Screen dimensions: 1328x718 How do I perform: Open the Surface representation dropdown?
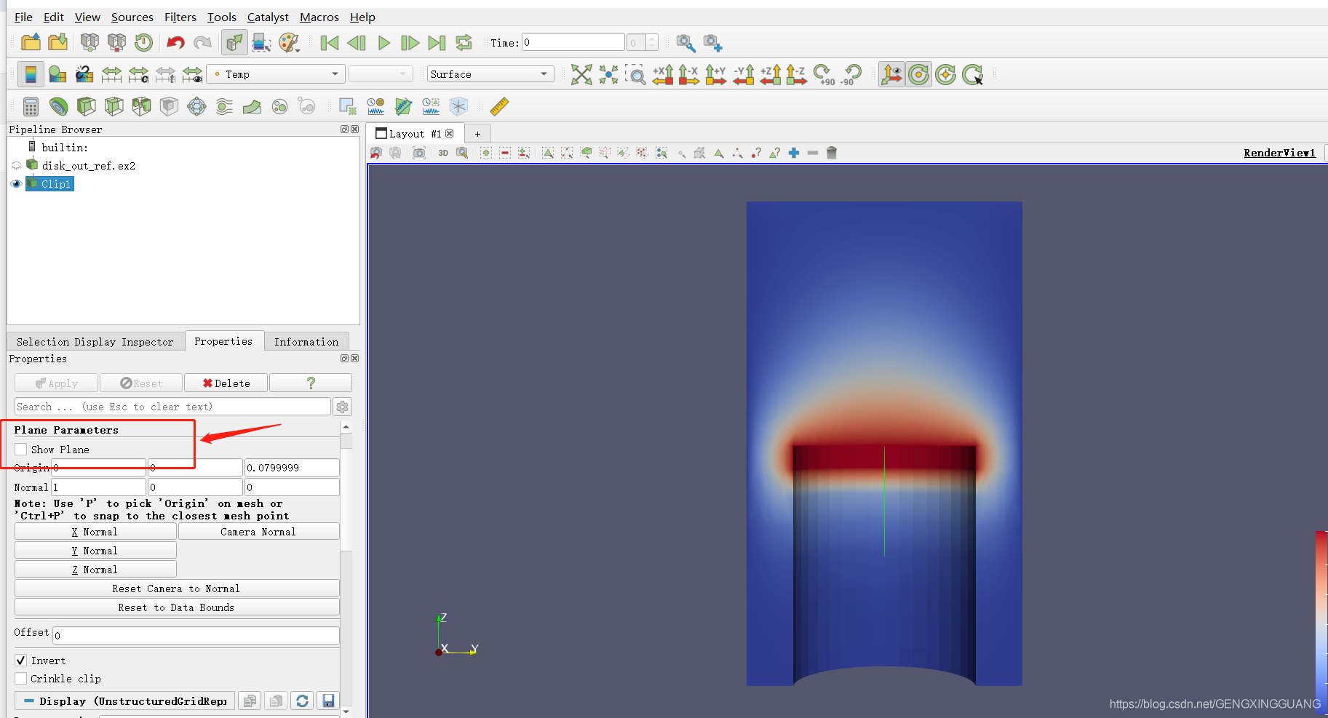pyautogui.click(x=490, y=74)
